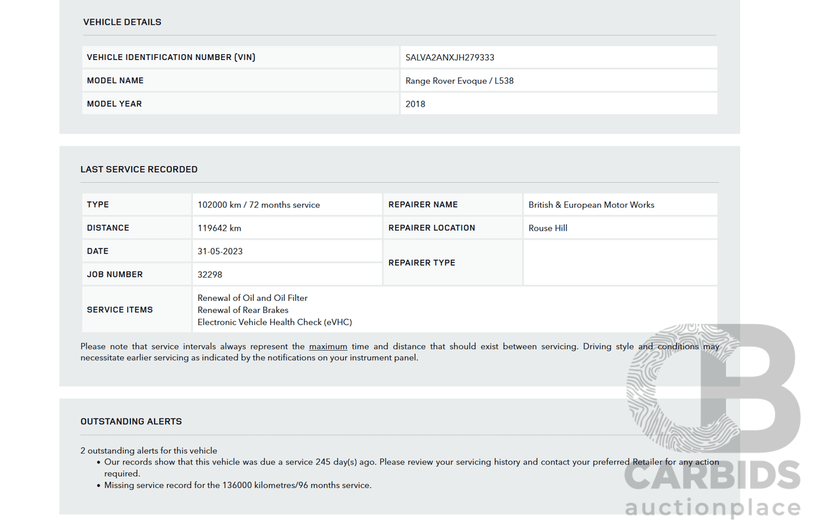
Task: Select the job number 32298
Action: coord(210,275)
